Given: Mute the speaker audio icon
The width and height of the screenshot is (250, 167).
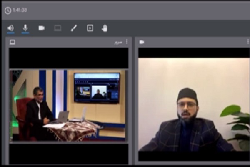Looking at the screenshot, I should pyautogui.click(x=10, y=28).
